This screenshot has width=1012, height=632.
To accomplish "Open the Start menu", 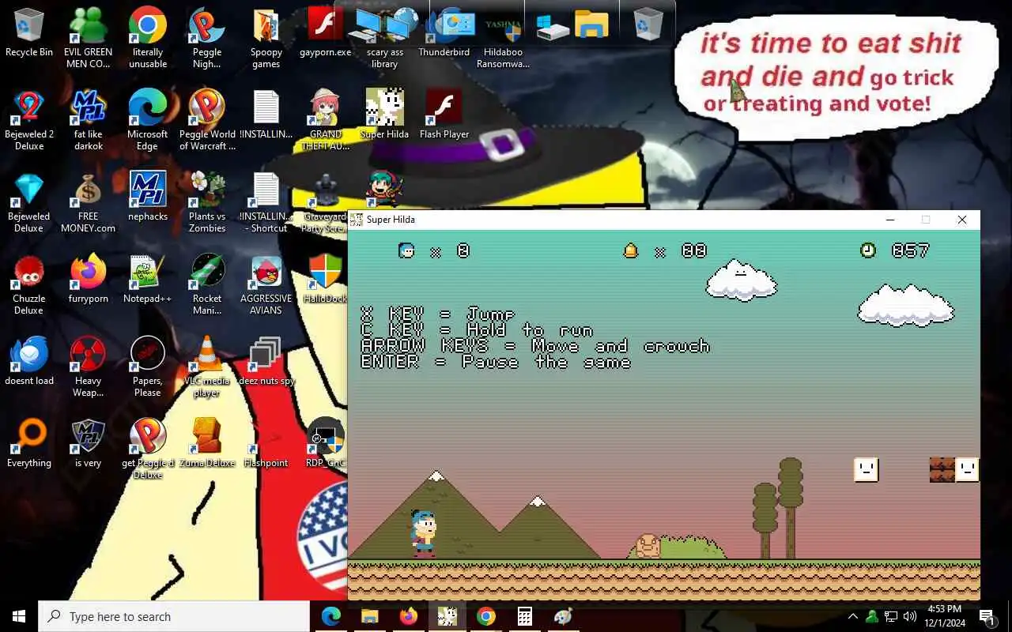I will pyautogui.click(x=19, y=616).
